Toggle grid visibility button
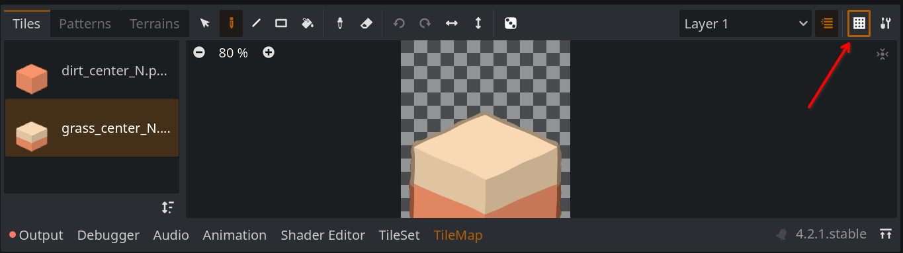 (859, 23)
